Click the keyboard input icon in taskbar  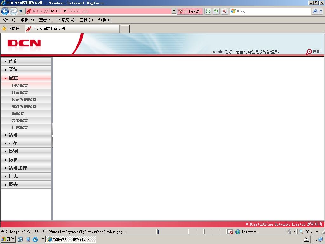point(307,240)
